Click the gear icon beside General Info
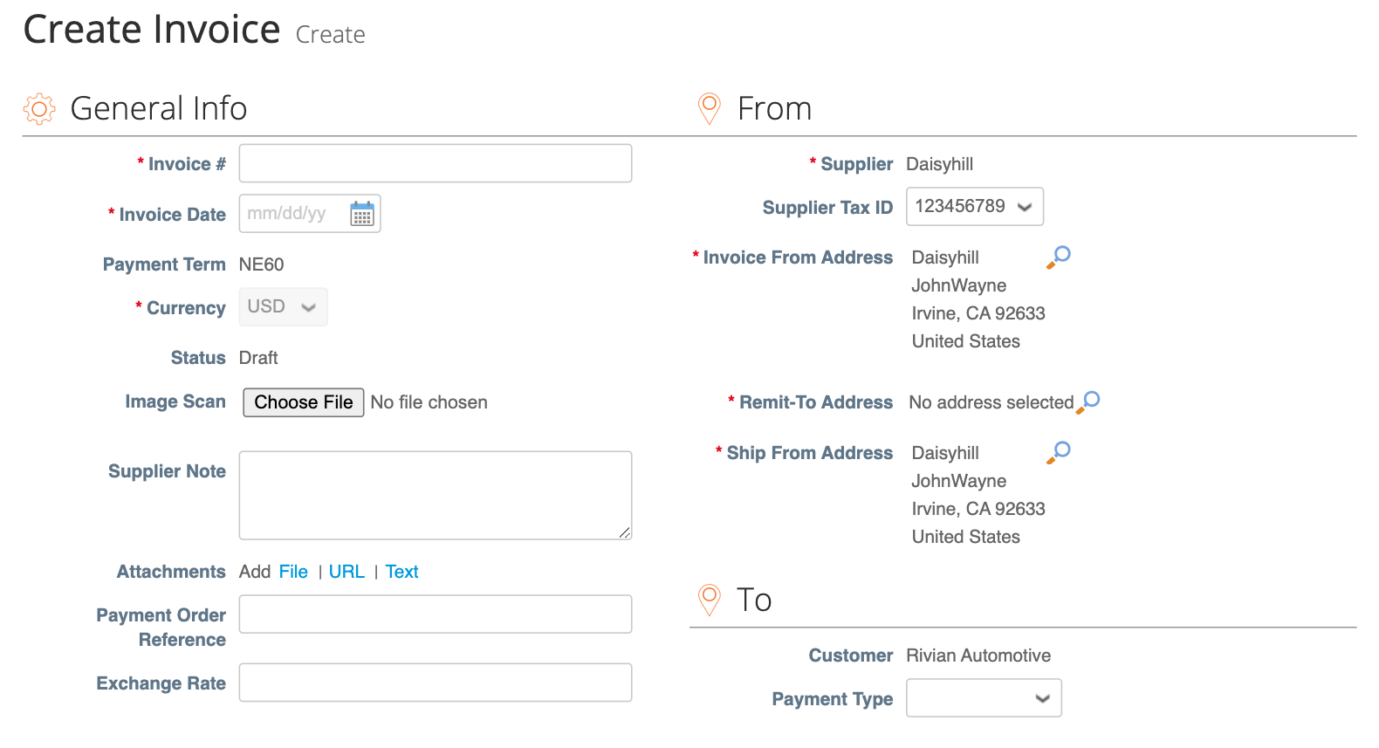Image resolution: width=1379 pixels, height=748 pixels. pyautogui.click(x=38, y=108)
